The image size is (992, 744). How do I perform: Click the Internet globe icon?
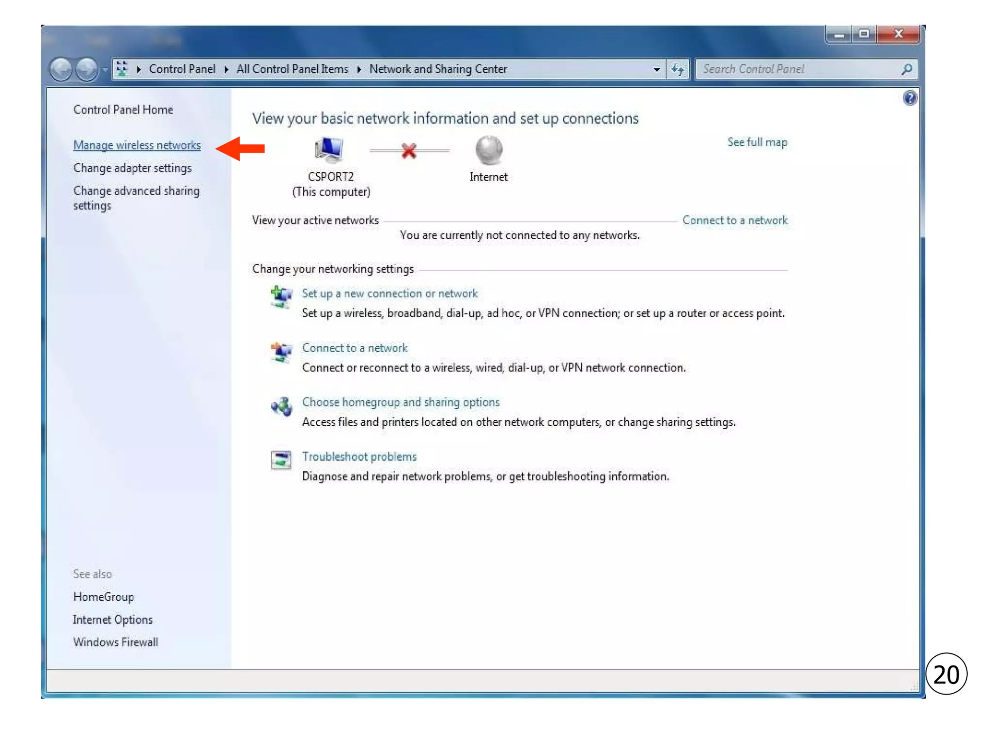489,150
